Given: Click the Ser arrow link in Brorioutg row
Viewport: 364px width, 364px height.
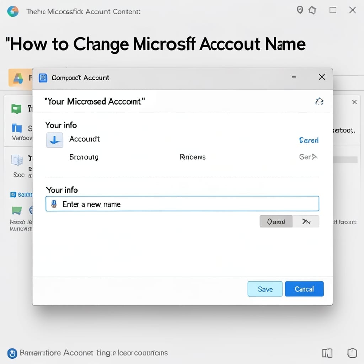Looking at the screenshot, I should tap(308, 157).
